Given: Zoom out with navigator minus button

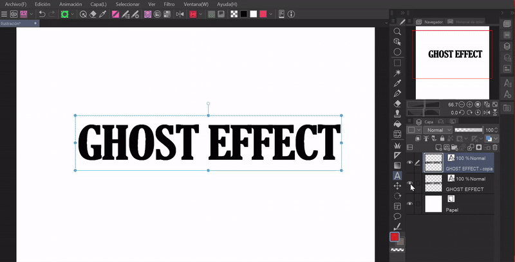Looking at the screenshot, I should pos(462,105).
